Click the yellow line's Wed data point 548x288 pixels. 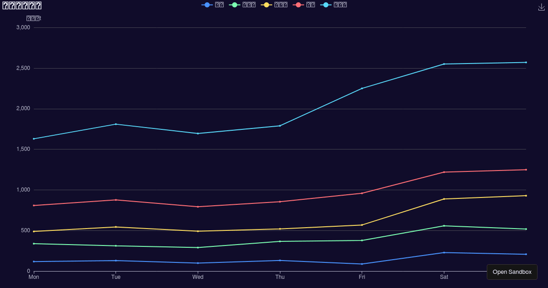(198, 231)
